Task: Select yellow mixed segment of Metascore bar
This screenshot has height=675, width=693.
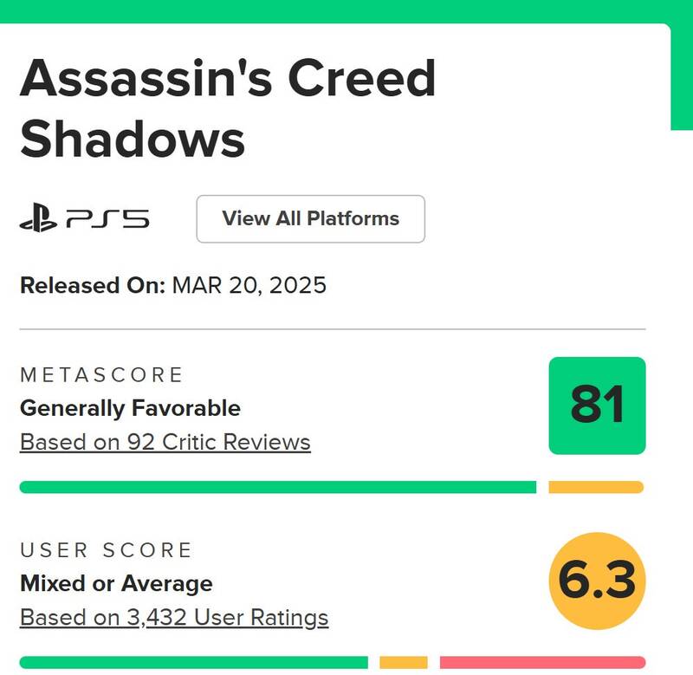Action: pos(596,487)
